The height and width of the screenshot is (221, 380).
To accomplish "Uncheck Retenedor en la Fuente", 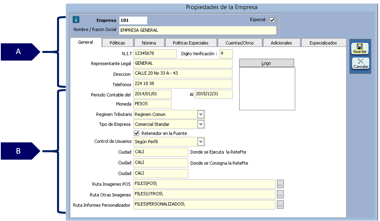I will tap(137, 133).
